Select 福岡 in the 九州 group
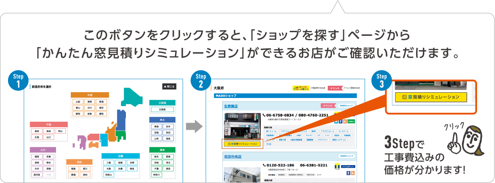Screen dimensions: 495x183 coord(37,157)
